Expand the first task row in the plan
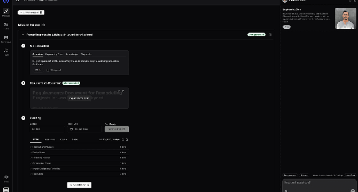Screen dimensions: 358x192 click(x=79, y=147)
